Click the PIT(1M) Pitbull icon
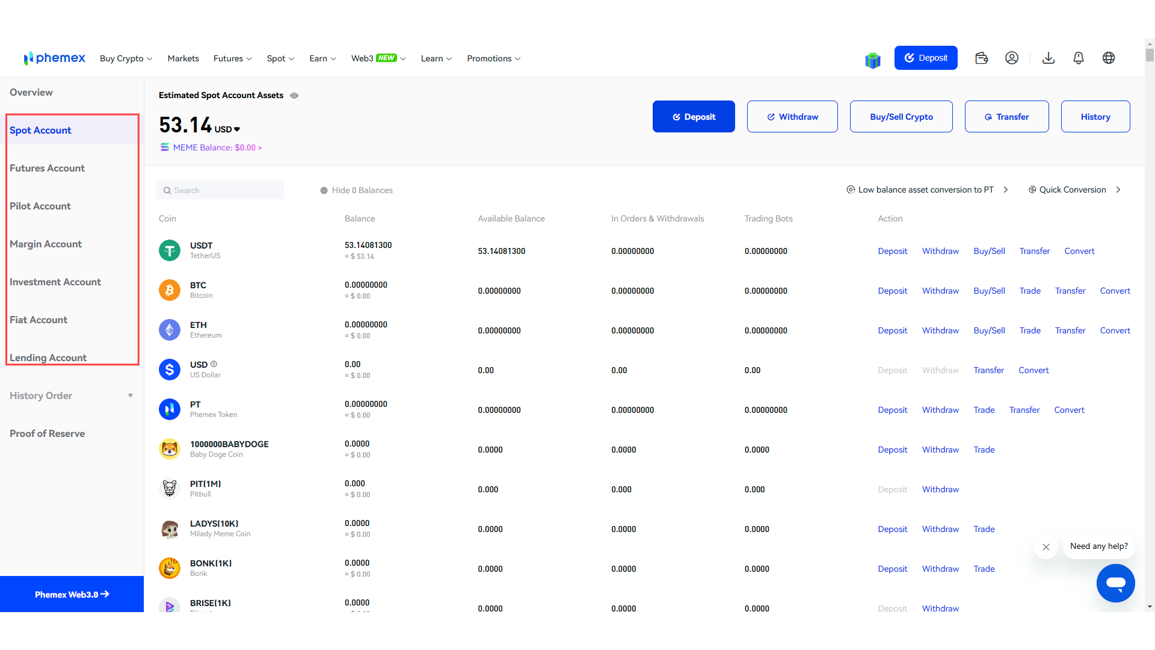The image size is (1155, 650). [170, 489]
